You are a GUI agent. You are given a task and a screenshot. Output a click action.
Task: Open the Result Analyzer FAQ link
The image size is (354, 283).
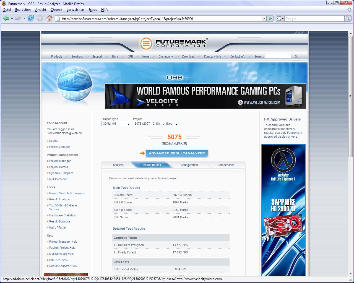[63, 266]
